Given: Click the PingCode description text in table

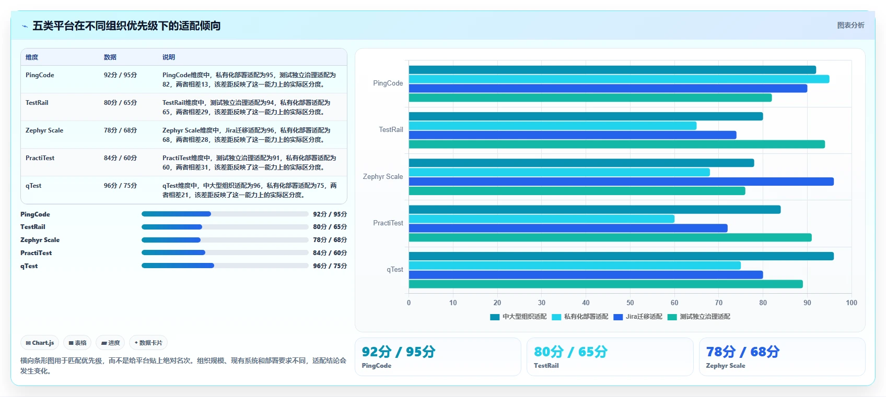Looking at the screenshot, I should tap(249, 80).
